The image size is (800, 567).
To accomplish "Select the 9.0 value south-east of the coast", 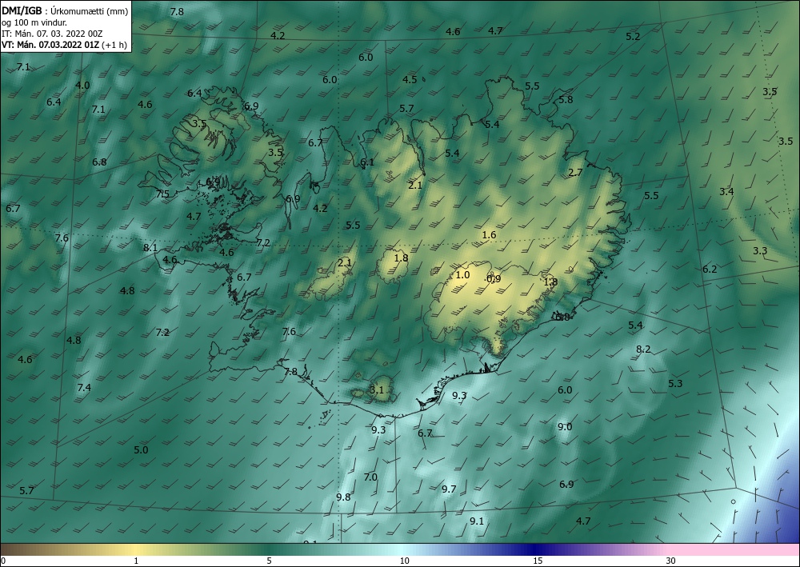I will pos(565,427).
